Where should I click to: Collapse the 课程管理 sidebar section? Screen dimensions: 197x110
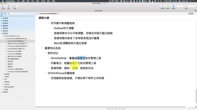point(2,33)
